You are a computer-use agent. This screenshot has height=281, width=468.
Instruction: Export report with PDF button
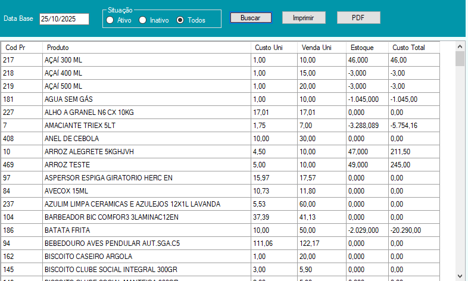(358, 18)
